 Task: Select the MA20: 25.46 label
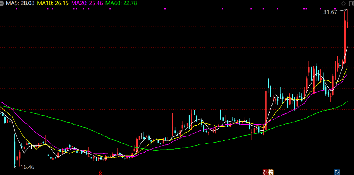(x=87, y=3)
